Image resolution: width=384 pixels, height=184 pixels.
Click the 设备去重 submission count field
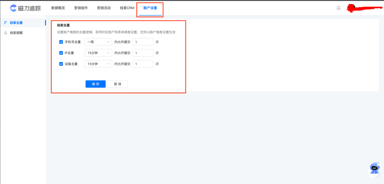(143, 64)
